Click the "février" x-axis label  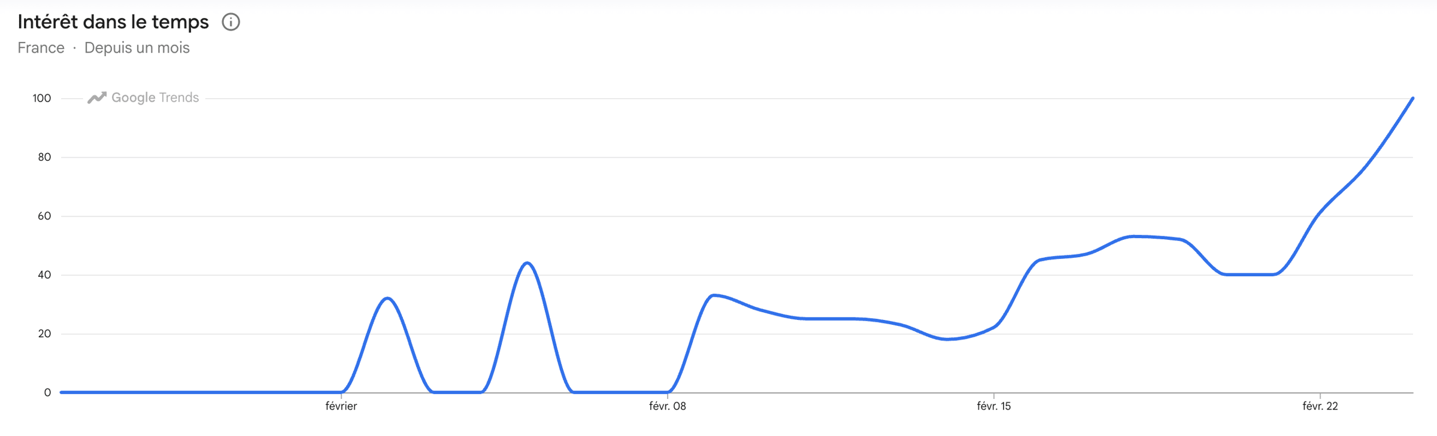tap(341, 406)
